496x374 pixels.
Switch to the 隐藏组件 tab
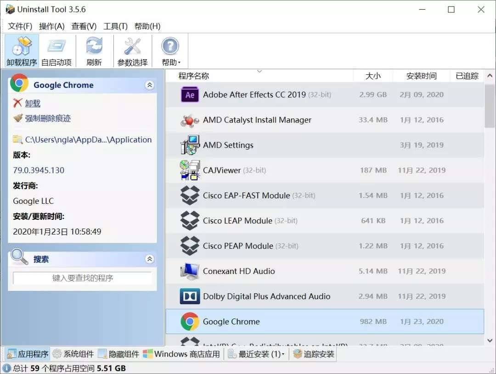click(118, 354)
